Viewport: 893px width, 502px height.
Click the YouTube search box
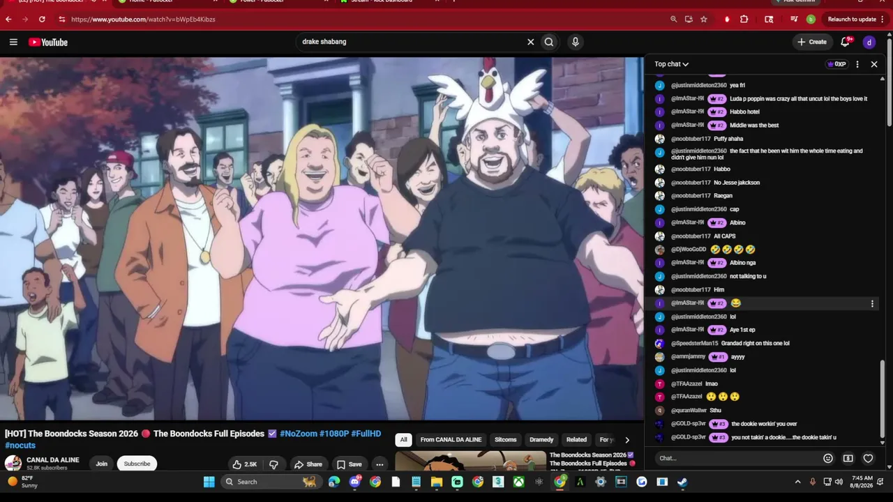point(412,42)
